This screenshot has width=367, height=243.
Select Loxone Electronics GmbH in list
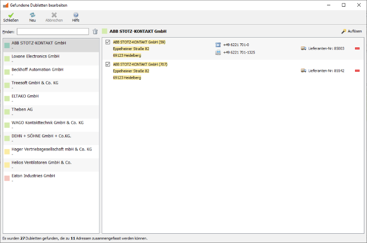[36, 57]
